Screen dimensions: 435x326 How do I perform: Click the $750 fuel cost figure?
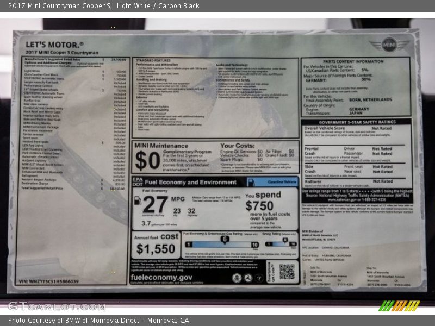pyautogui.click(x=259, y=206)
